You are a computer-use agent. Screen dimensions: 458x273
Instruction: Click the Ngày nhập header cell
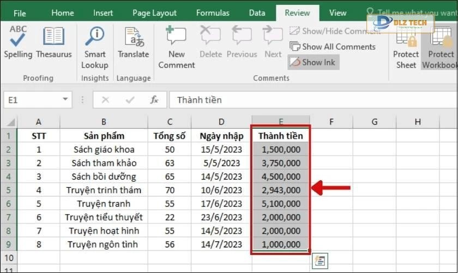(x=221, y=136)
